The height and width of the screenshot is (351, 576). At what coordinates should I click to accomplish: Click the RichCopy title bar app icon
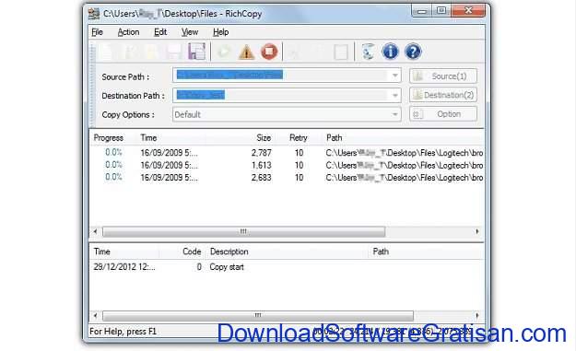point(94,14)
